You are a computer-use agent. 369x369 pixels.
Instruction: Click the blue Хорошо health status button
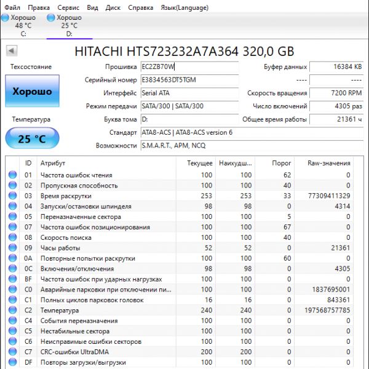[x=32, y=91]
